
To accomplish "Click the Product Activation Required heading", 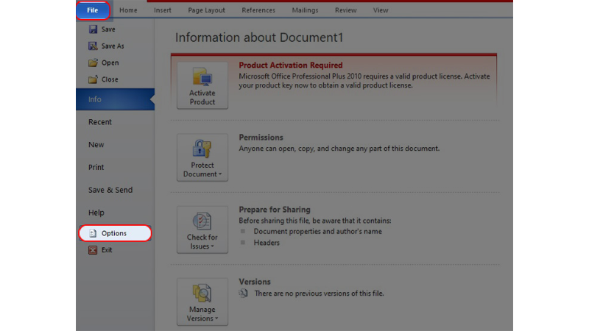I will pos(291,65).
